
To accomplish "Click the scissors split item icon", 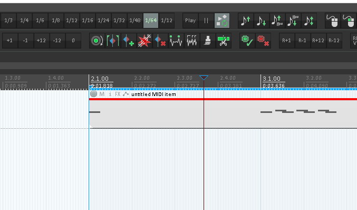I will click(224, 41).
